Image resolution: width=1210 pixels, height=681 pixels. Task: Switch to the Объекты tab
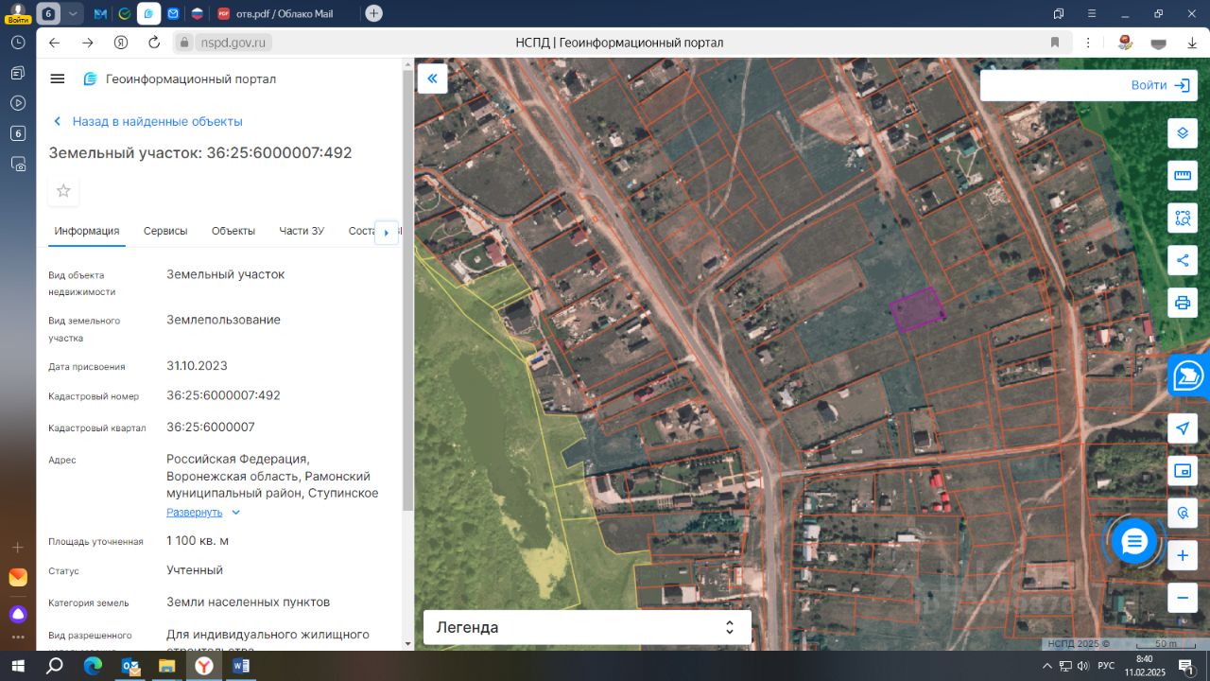[x=233, y=231]
